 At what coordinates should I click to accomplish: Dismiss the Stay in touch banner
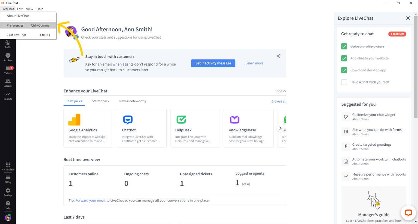(278, 56)
